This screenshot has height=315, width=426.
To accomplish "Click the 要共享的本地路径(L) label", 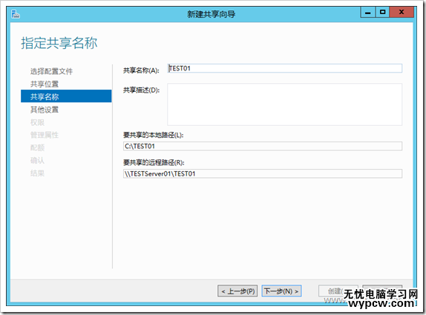I will (153, 135).
